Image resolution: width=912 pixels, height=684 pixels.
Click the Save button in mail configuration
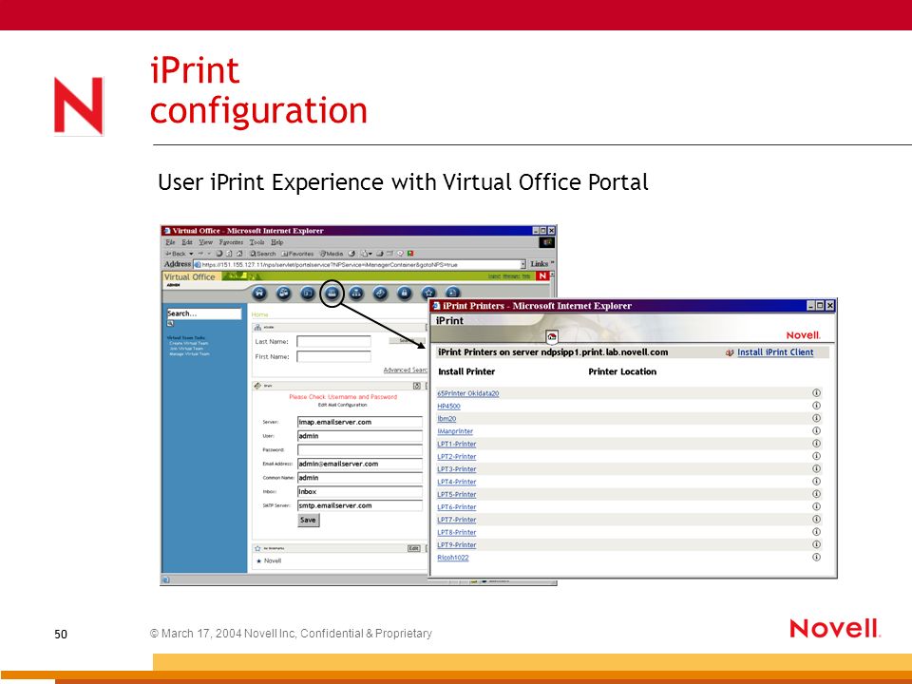pyautogui.click(x=308, y=521)
